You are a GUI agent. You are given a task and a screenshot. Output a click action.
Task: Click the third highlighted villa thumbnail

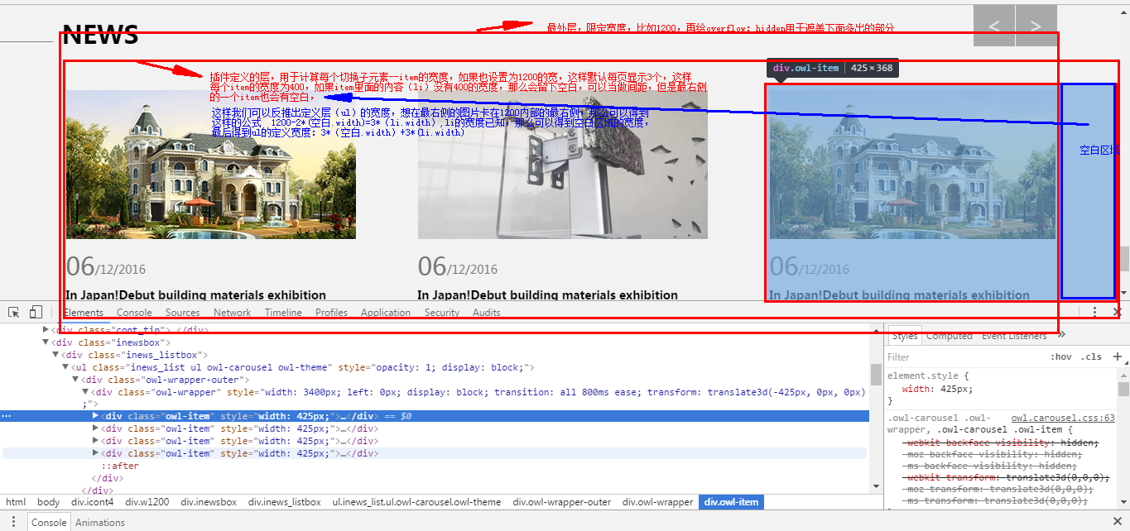tap(912, 165)
